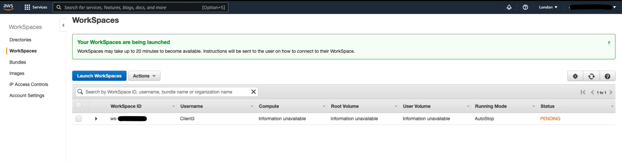The height and width of the screenshot is (163, 622).
Task: Click the PENDING status text
Action: coord(550,119)
